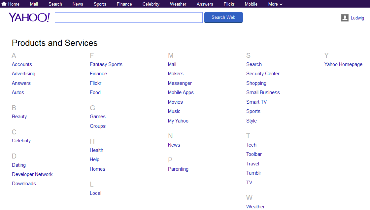
Task: Open the Travel link
Action: (253, 163)
